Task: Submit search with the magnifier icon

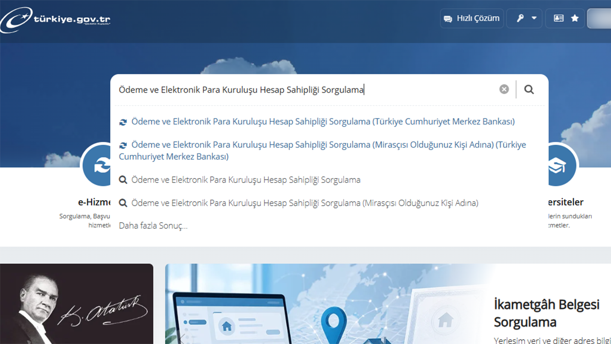Action: click(529, 89)
